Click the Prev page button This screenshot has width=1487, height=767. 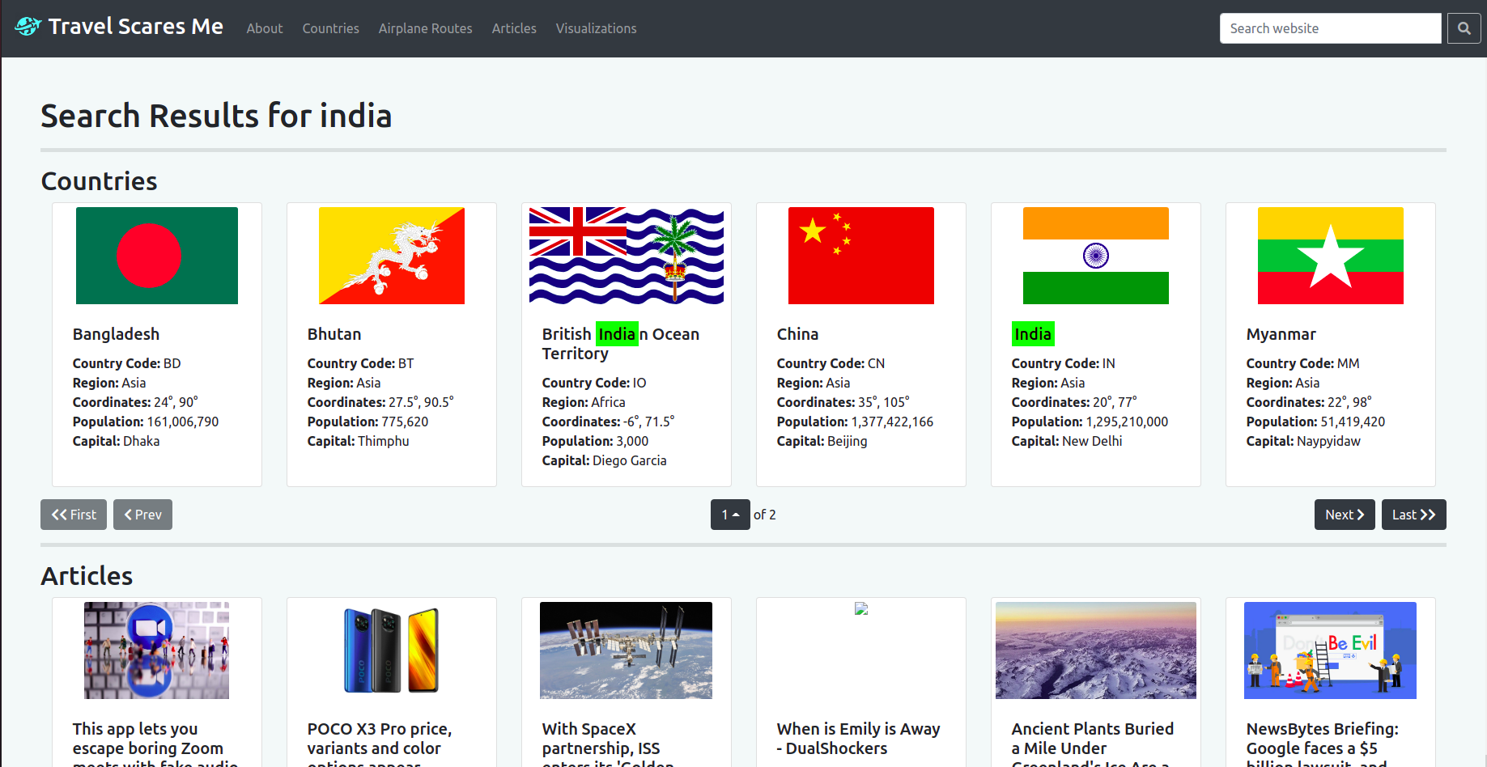(142, 515)
